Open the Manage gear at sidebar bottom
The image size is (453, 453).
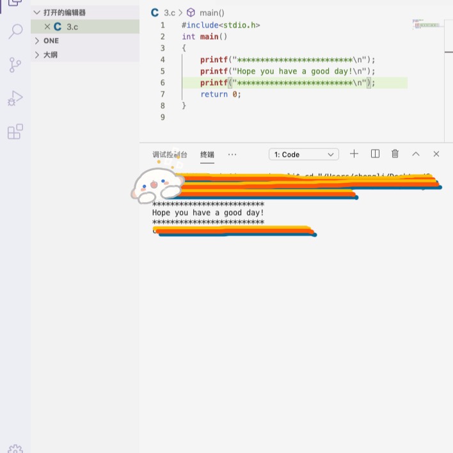tap(15, 449)
